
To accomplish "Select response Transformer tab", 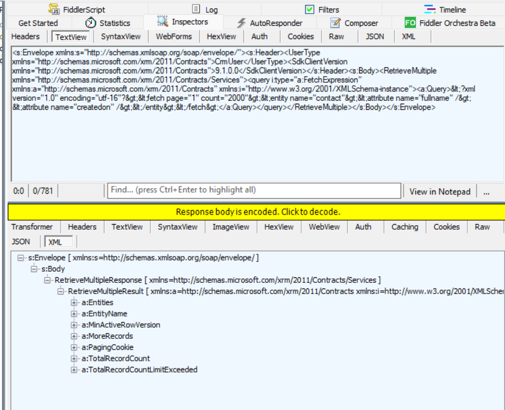I will pos(32,227).
